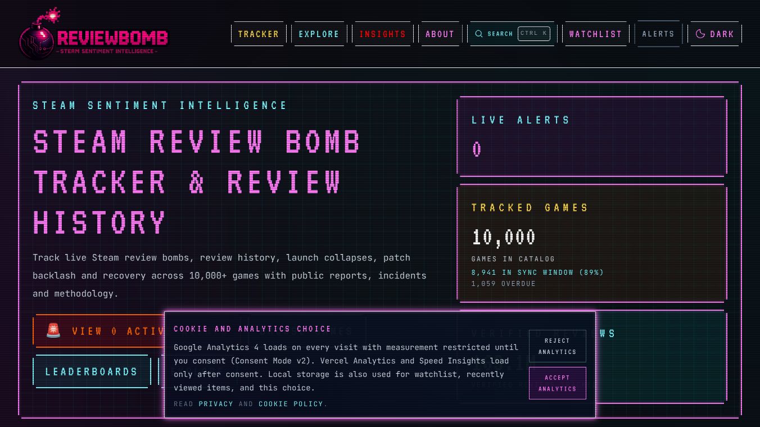Viewport: 760px width, 427px height.
Task: Open the Cookie Policy link
Action: (x=291, y=403)
